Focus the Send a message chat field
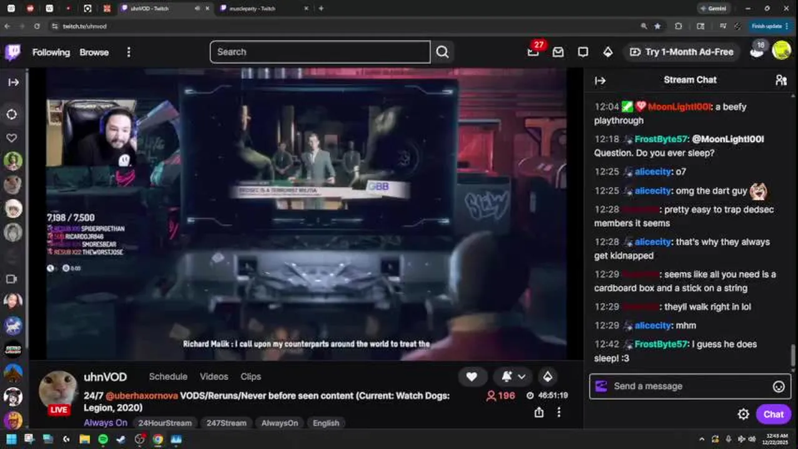This screenshot has width=798, height=449. click(x=690, y=386)
